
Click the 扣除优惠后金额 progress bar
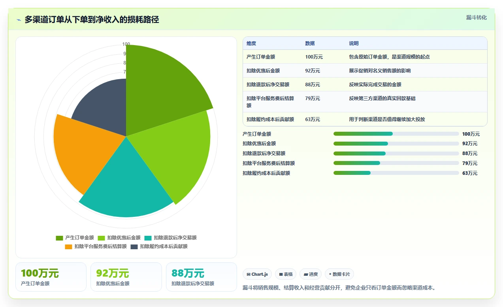point(396,144)
